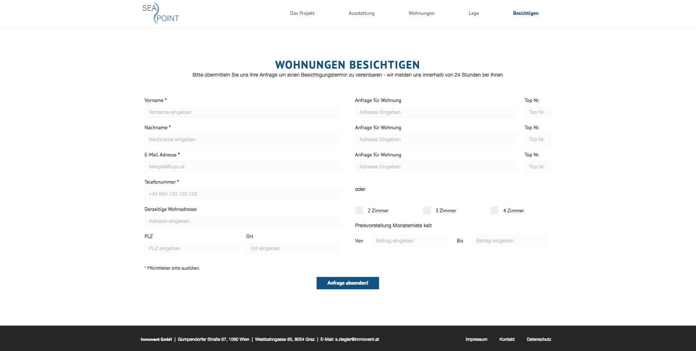Click the Preisvorstellung Monatsmiete kalt label

click(393, 225)
